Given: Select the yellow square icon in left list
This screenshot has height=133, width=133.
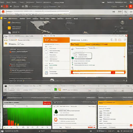Looking at the screenshot, I should [x=9, y=28].
